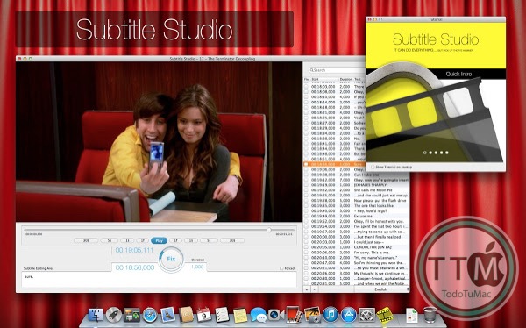Launch Safari compass icon in Dock
Screen dimensions: 526x328
(x=150, y=315)
